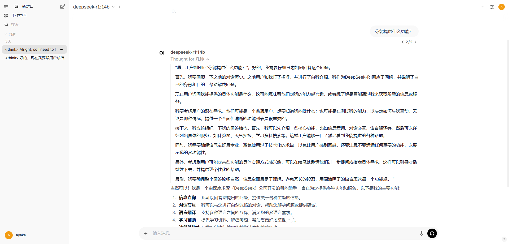Click the Open WebUI logo in sidebar
Image resolution: width=509 pixels, height=244 pixels.
16,7
